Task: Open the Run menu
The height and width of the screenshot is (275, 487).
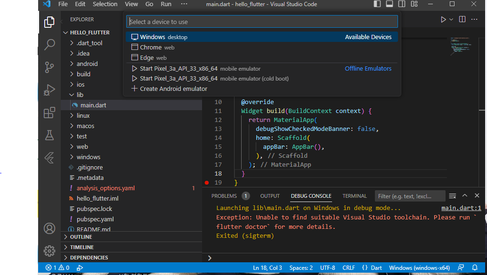Action: [x=166, y=4]
